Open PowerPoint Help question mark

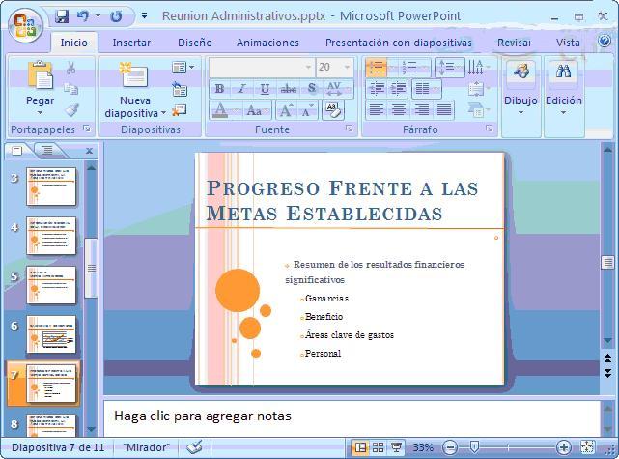pos(605,41)
